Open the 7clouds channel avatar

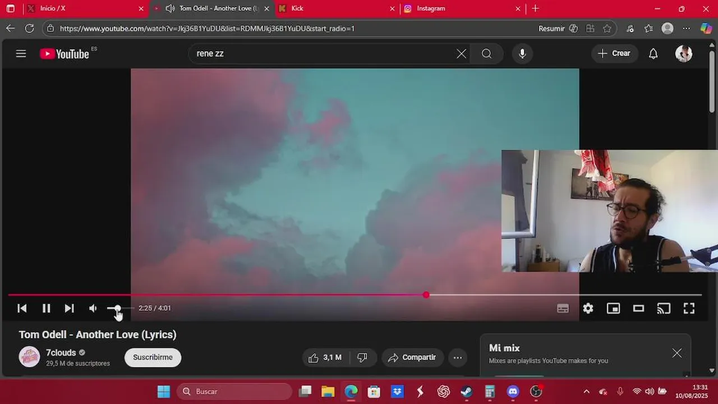[29, 357]
